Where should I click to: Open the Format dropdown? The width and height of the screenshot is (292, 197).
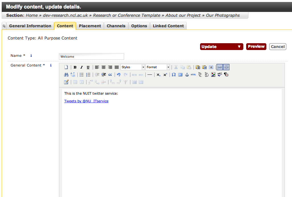158,67
